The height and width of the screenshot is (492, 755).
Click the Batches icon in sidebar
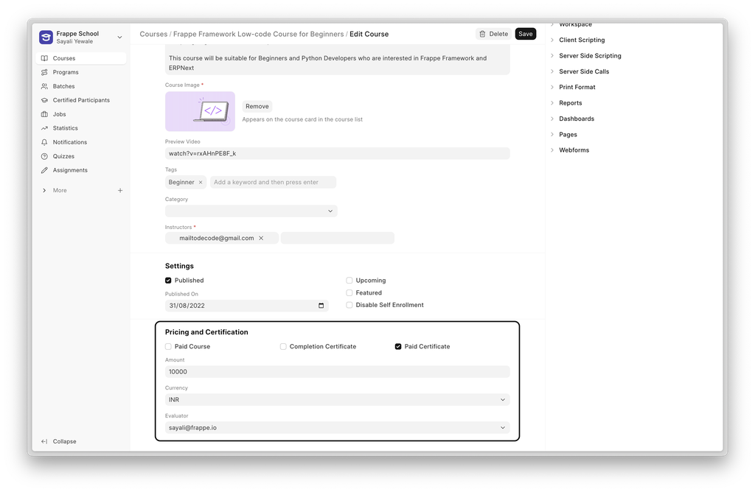(45, 86)
